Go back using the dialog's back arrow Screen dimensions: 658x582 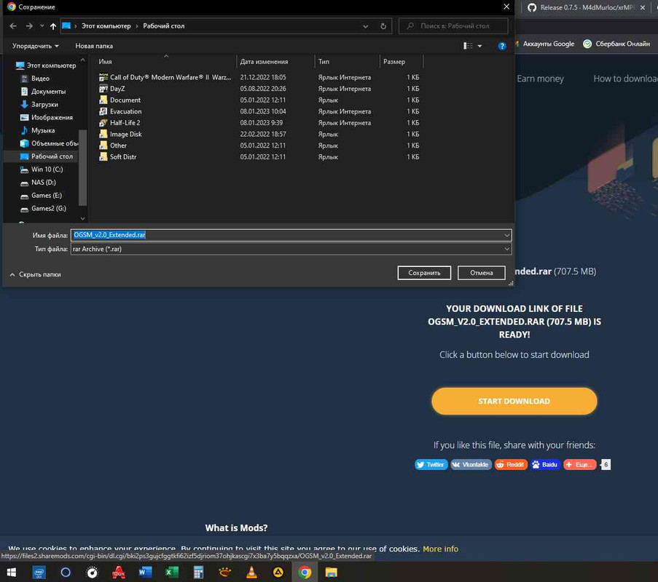[13, 26]
